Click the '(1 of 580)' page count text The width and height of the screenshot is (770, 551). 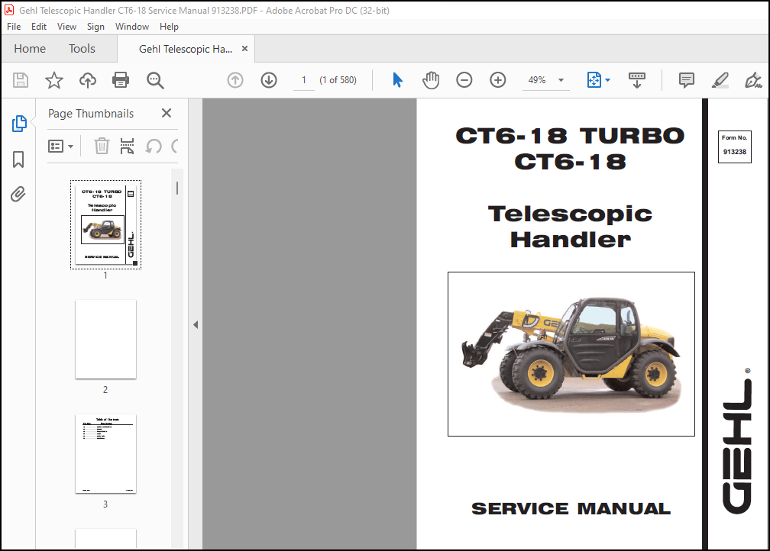(338, 80)
